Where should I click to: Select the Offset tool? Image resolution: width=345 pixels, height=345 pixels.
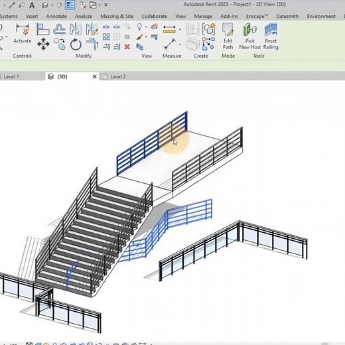coord(60,29)
